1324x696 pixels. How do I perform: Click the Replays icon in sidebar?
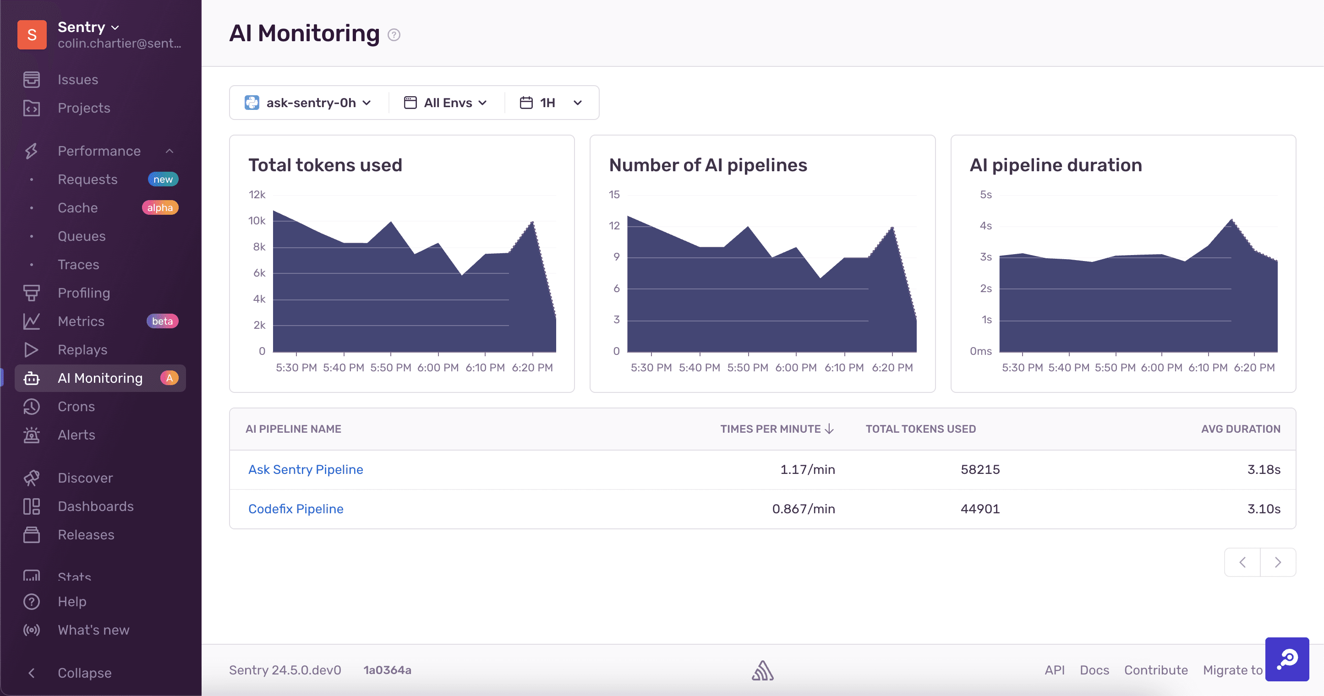pyautogui.click(x=32, y=349)
